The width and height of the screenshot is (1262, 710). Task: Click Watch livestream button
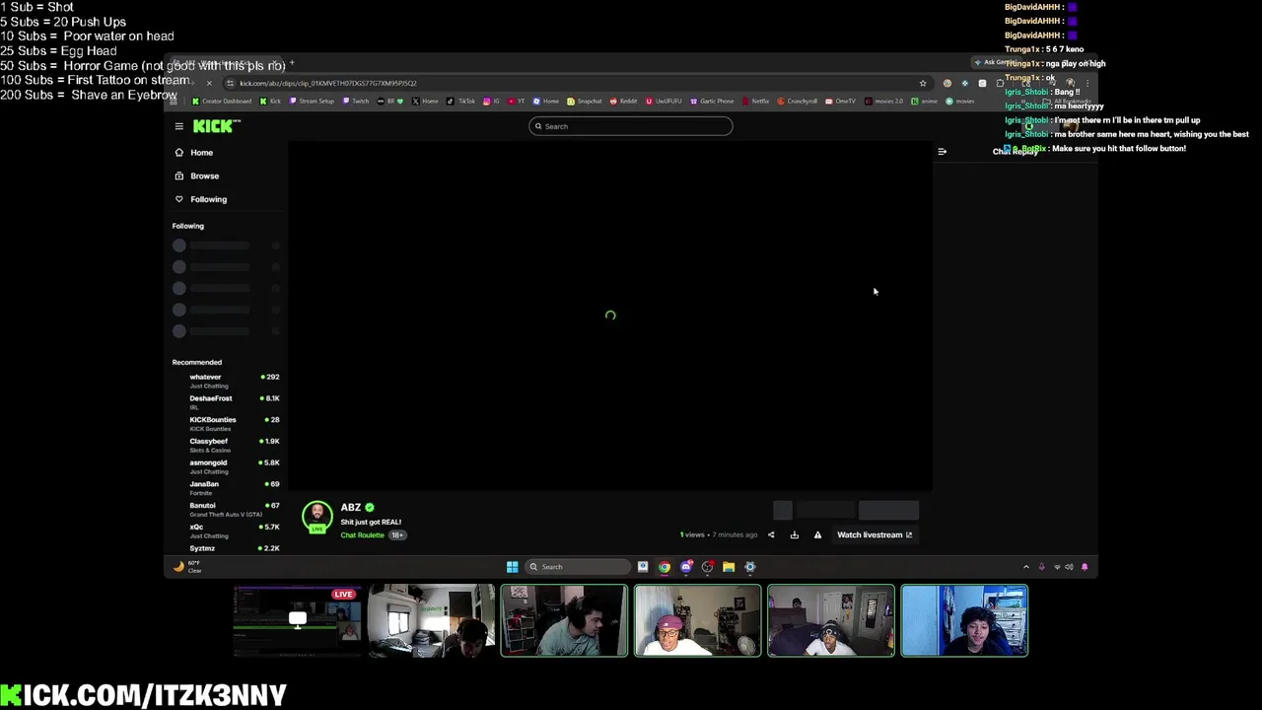click(x=874, y=534)
